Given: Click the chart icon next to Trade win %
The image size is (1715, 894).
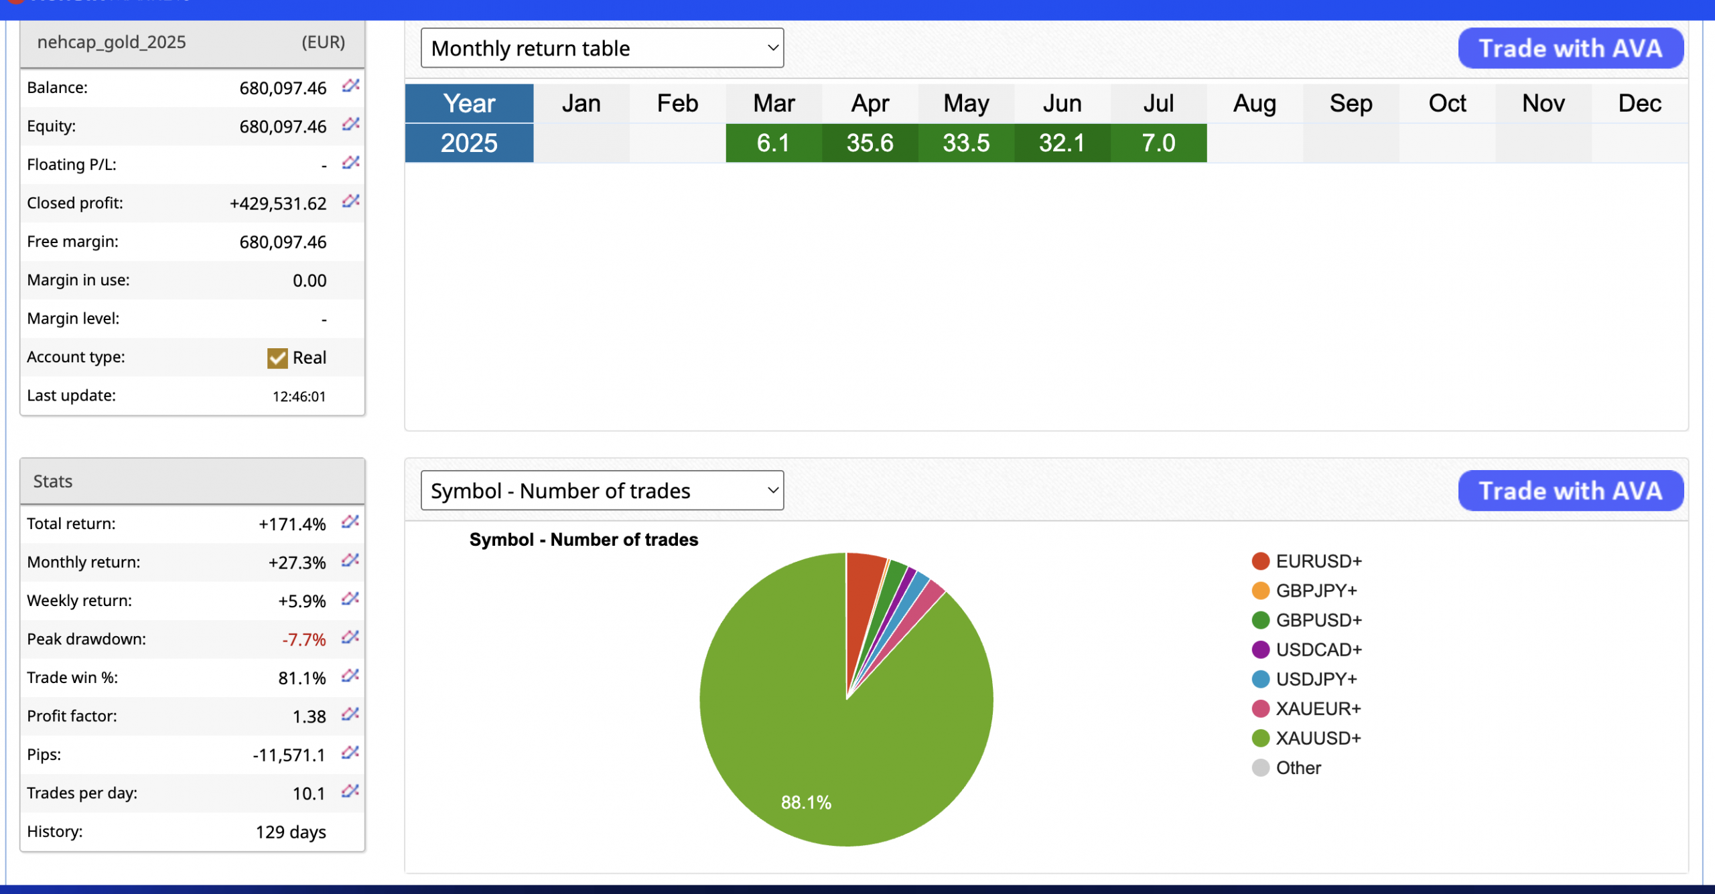Looking at the screenshot, I should click(x=350, y=676).
